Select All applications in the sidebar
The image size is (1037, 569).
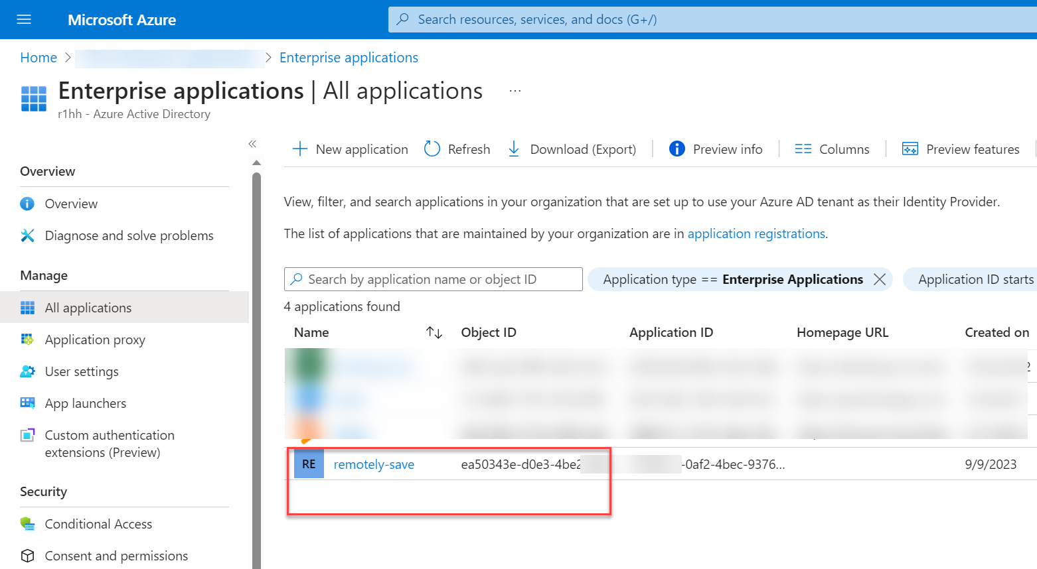pos(88,307)
